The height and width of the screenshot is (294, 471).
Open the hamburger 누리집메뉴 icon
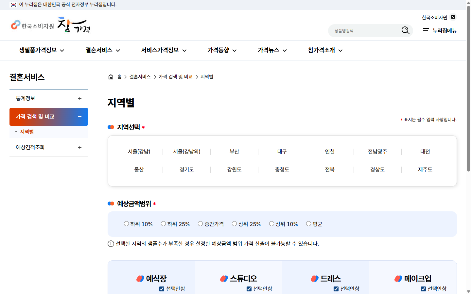click(x=426, y=31)
